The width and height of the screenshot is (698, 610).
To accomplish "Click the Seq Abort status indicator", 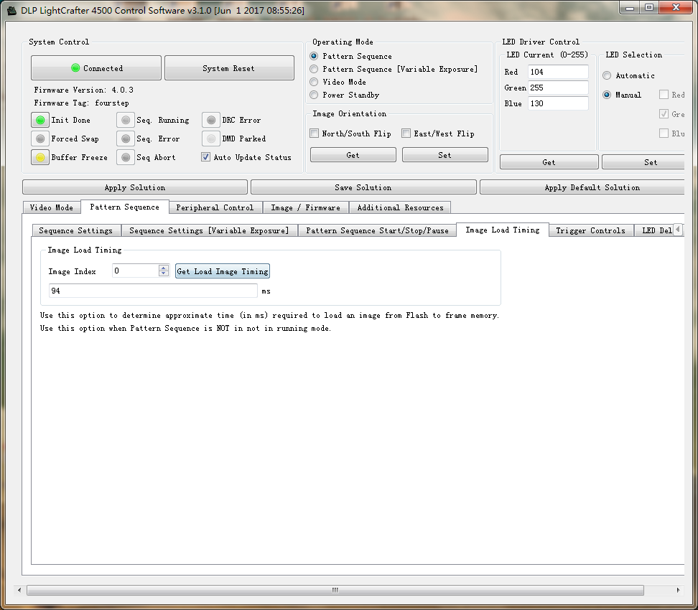I will [126, 157].
